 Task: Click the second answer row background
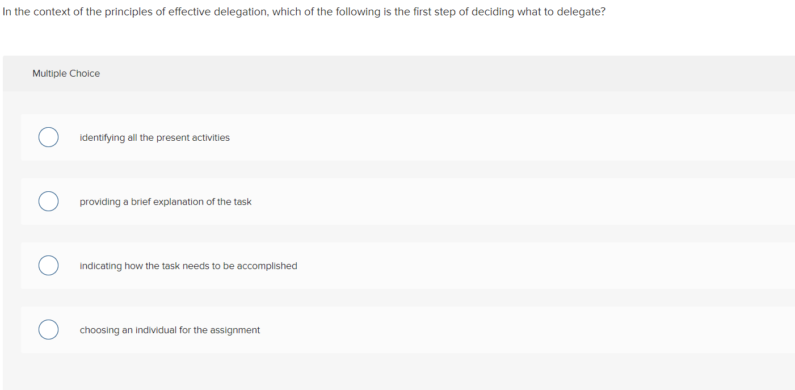pos(397,201)
